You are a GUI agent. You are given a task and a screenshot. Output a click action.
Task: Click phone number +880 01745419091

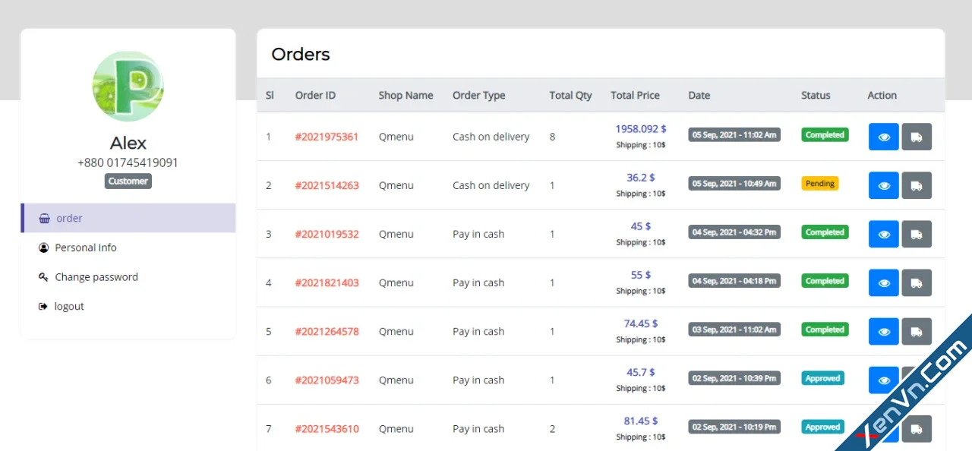click(128, 162)
